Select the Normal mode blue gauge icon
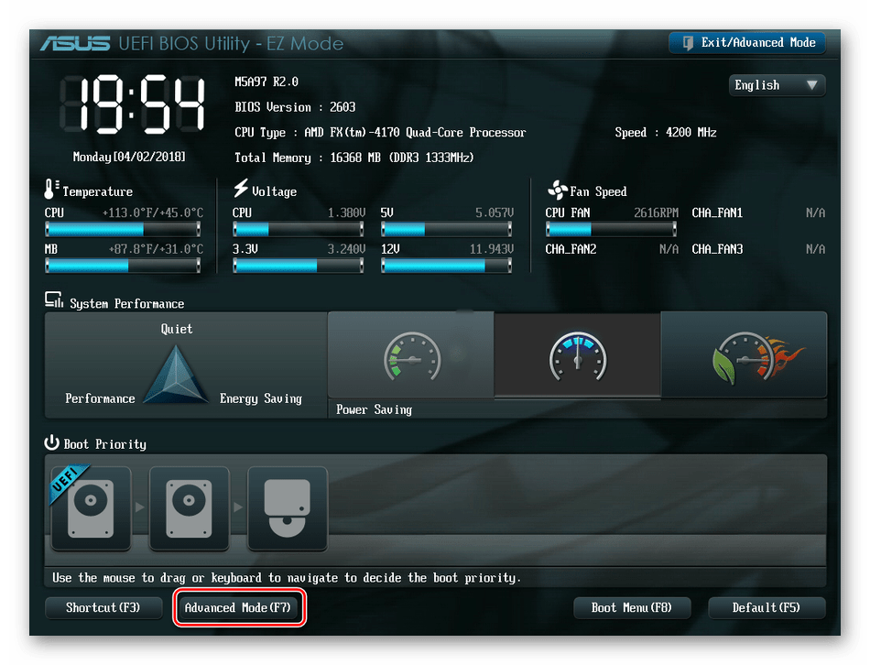The width and height of the screenshot is (870, 665). 578,356
